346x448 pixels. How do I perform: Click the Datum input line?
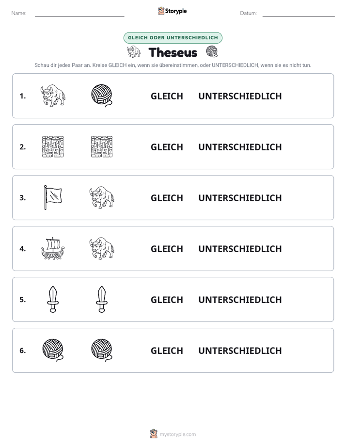(x=299, y=14)
